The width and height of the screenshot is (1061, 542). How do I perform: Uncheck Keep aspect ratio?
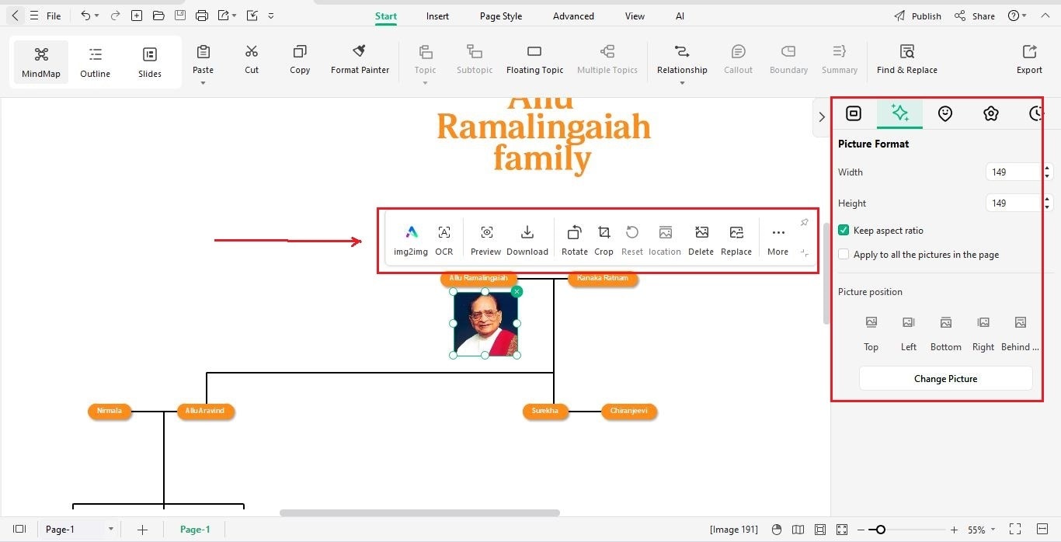844,231
